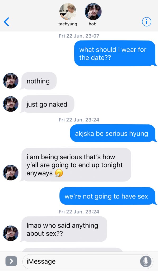Tap the blue back chevron

(6, 22)
